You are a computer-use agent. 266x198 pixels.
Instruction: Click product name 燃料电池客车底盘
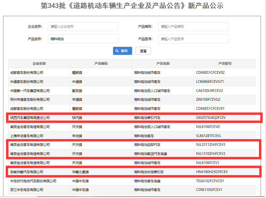pos(147,181)
